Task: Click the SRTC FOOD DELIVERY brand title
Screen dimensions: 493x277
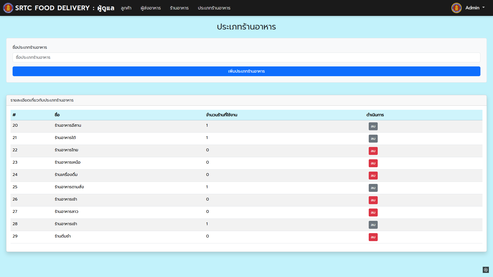Action: click(x=64, y=8)
